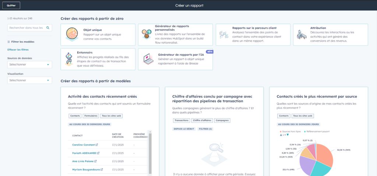Image resolution: width=377 pixels, height=176 pixels.
Task: Click the Référencement payant legend entry
Action: (x=317, y=132)
